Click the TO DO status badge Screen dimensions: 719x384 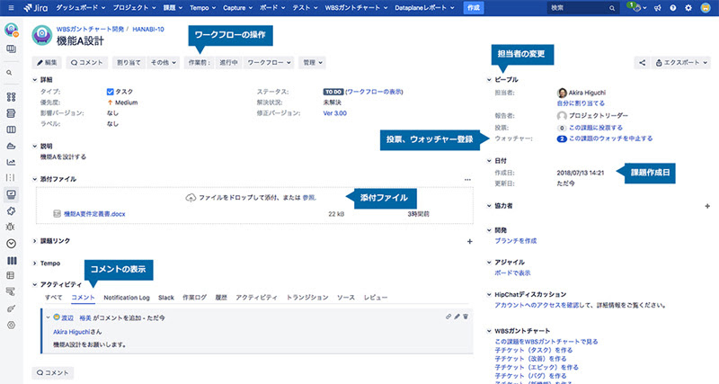333,93
